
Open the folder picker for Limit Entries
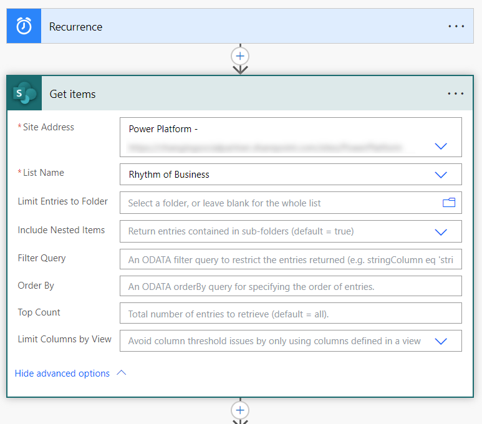[449, 203]
